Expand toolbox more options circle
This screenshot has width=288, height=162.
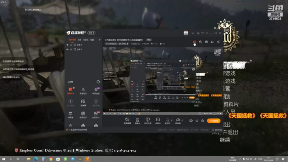[x=98, y=82]
